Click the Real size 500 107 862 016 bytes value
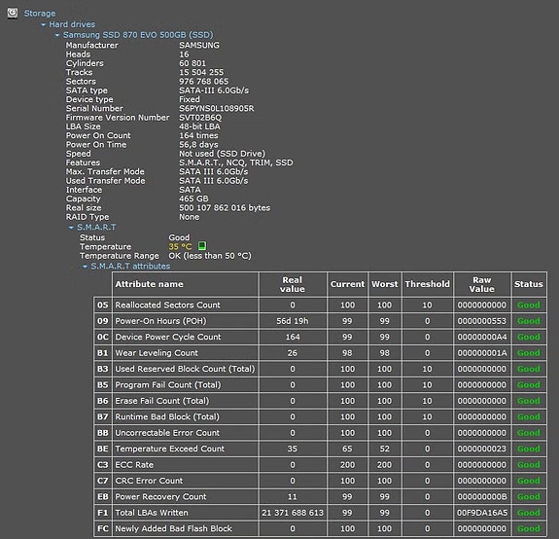The image size is (559, 539). pyautogui.click(x=225, y=207)
